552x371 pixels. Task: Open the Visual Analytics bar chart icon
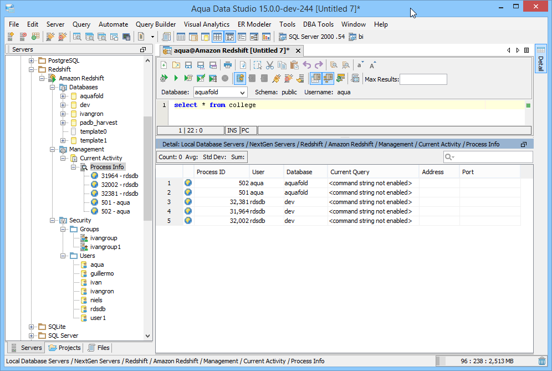click(x=266, y=36)
